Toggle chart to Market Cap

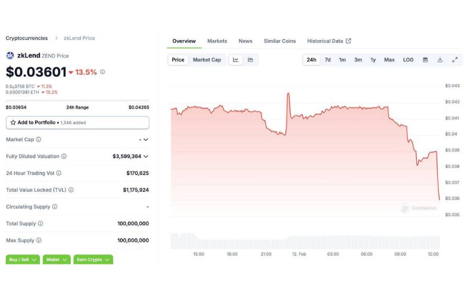coord(206,60)
